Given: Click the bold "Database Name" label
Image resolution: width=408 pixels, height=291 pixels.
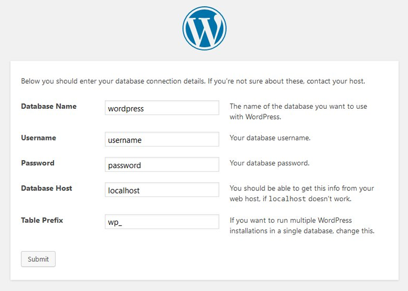Looking at the screenshot, I should pyautogui.click(x=48, y=106).
